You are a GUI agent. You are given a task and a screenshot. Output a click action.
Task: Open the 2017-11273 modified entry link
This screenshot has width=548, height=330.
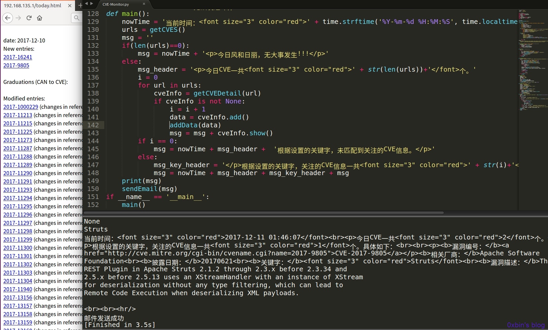[x=18, y=140]
